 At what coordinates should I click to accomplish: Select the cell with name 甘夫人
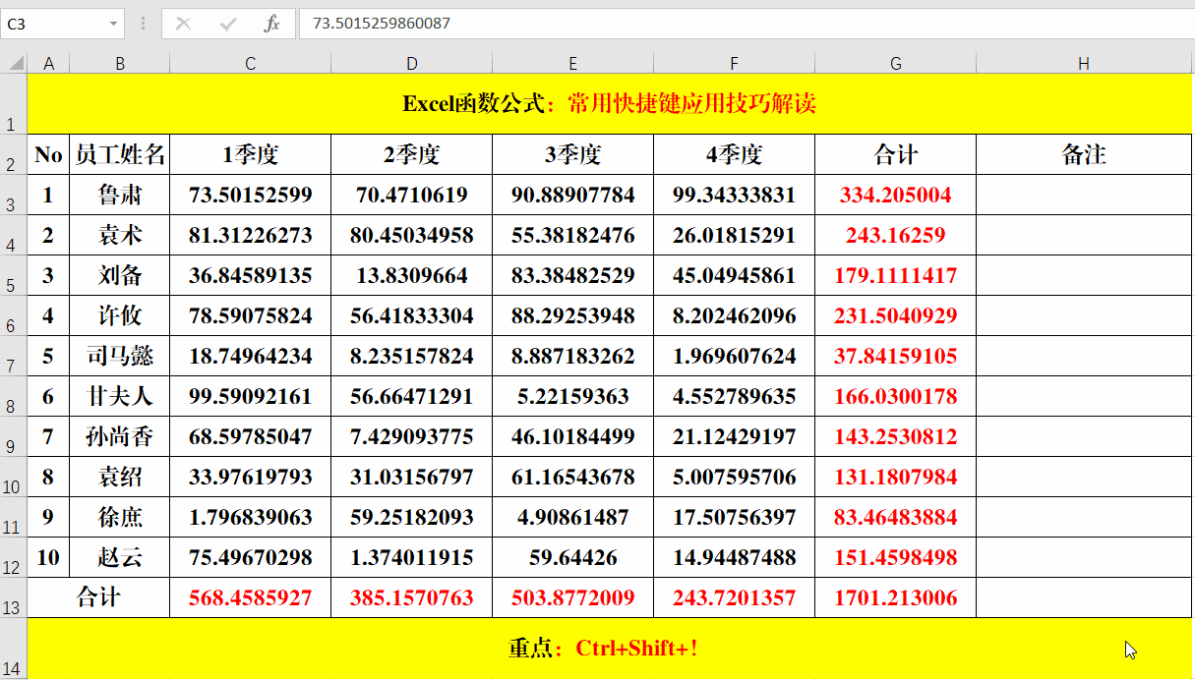[120, 396]
